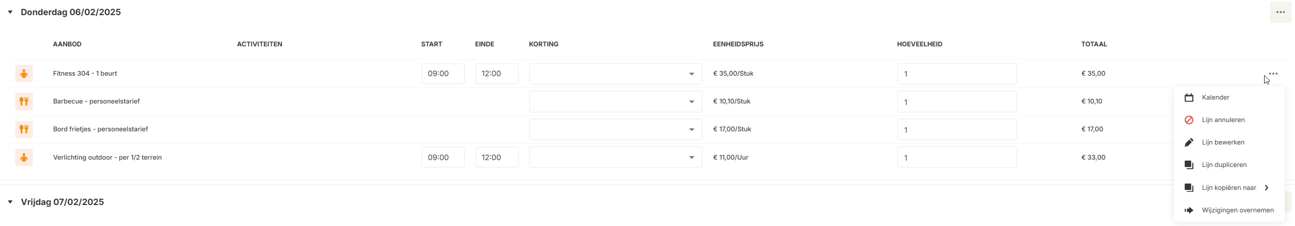Click the Barbecue catering fork-knife icon

click(24, 101)
